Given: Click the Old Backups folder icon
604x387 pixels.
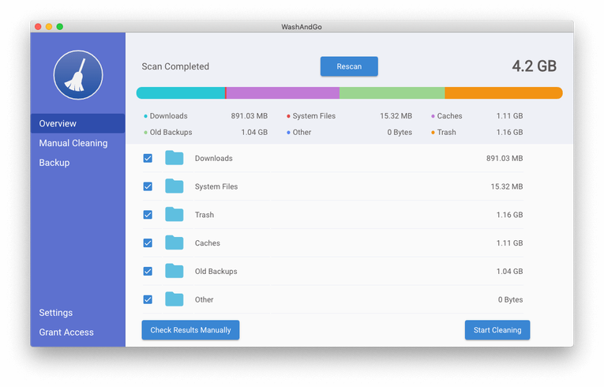Looking at the screenshot, I should pyautogui.click(x=174, y=271).
